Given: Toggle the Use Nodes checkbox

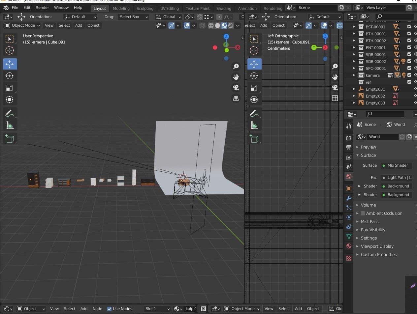Looking at the screenshot, I should (x=110, y=309).
